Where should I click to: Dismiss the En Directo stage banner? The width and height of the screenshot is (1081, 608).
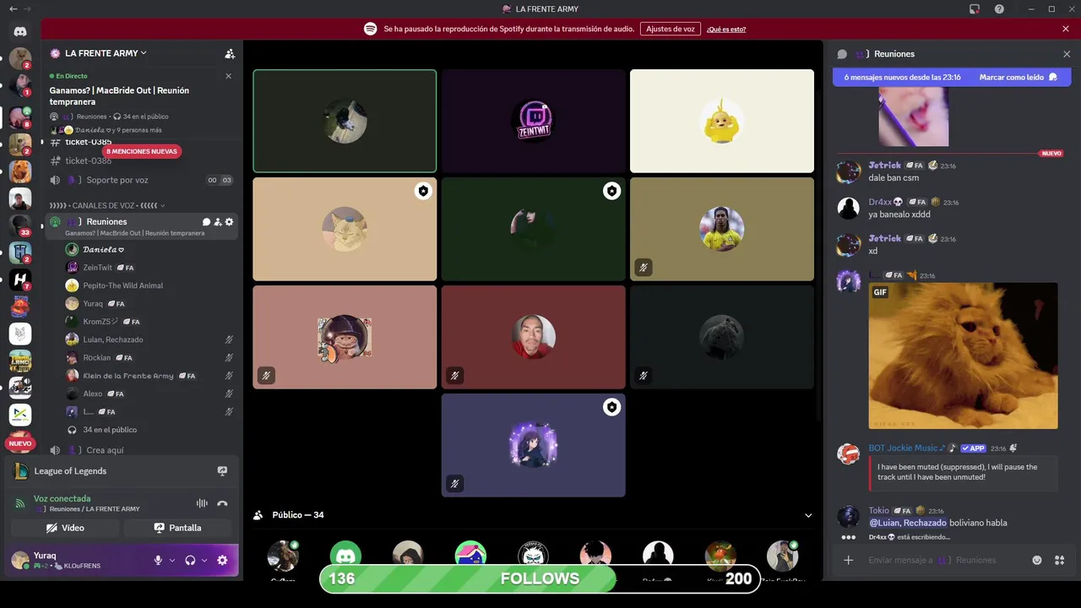coord(228,76)
